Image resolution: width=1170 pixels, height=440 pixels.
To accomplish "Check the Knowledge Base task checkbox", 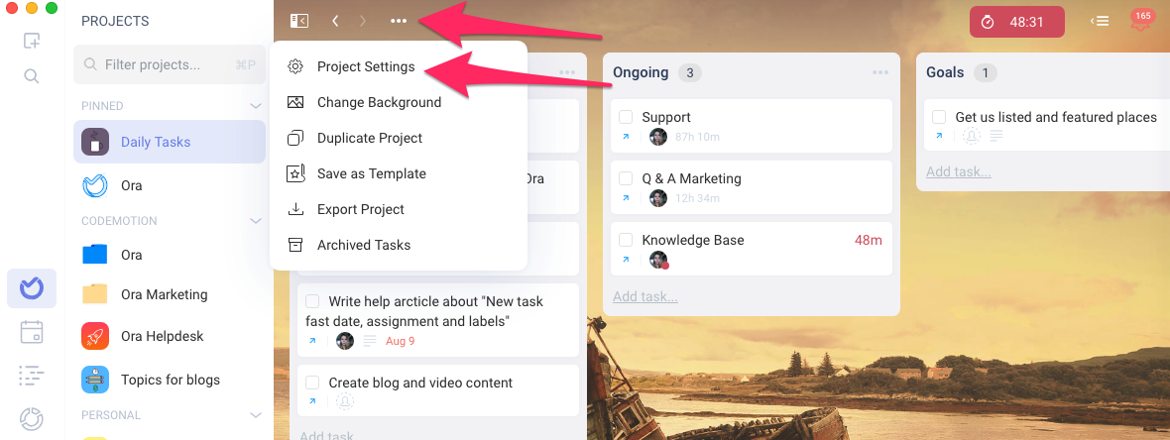I will pos(626,240).
